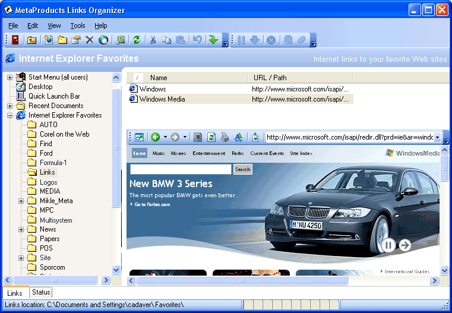This screenshot has height=313, width=452.
Task: Open the Radio link in page navigation
Action: 238,153
